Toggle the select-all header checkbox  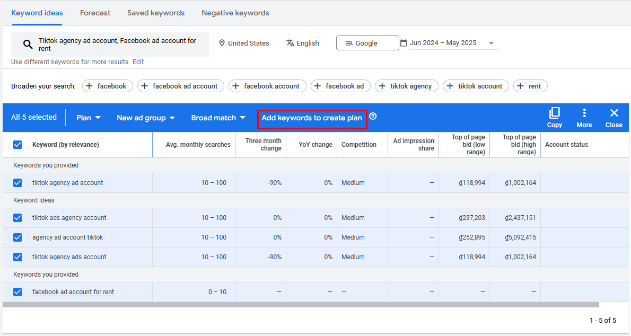point(17,145)
